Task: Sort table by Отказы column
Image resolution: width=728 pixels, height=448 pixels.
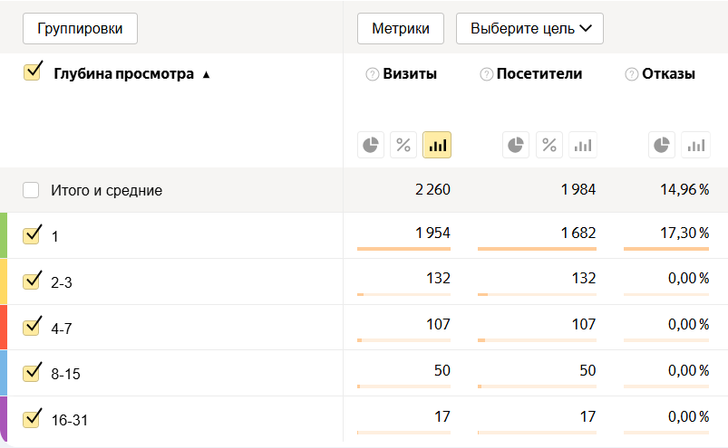Action: pyautogui.click(x=668, y=74)
